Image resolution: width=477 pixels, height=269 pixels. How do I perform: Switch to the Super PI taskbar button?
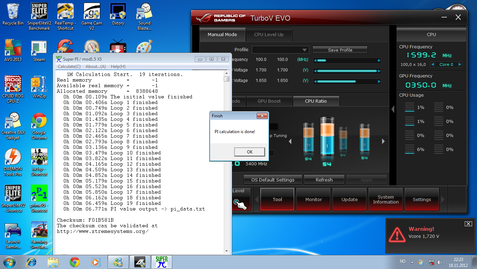162,262
